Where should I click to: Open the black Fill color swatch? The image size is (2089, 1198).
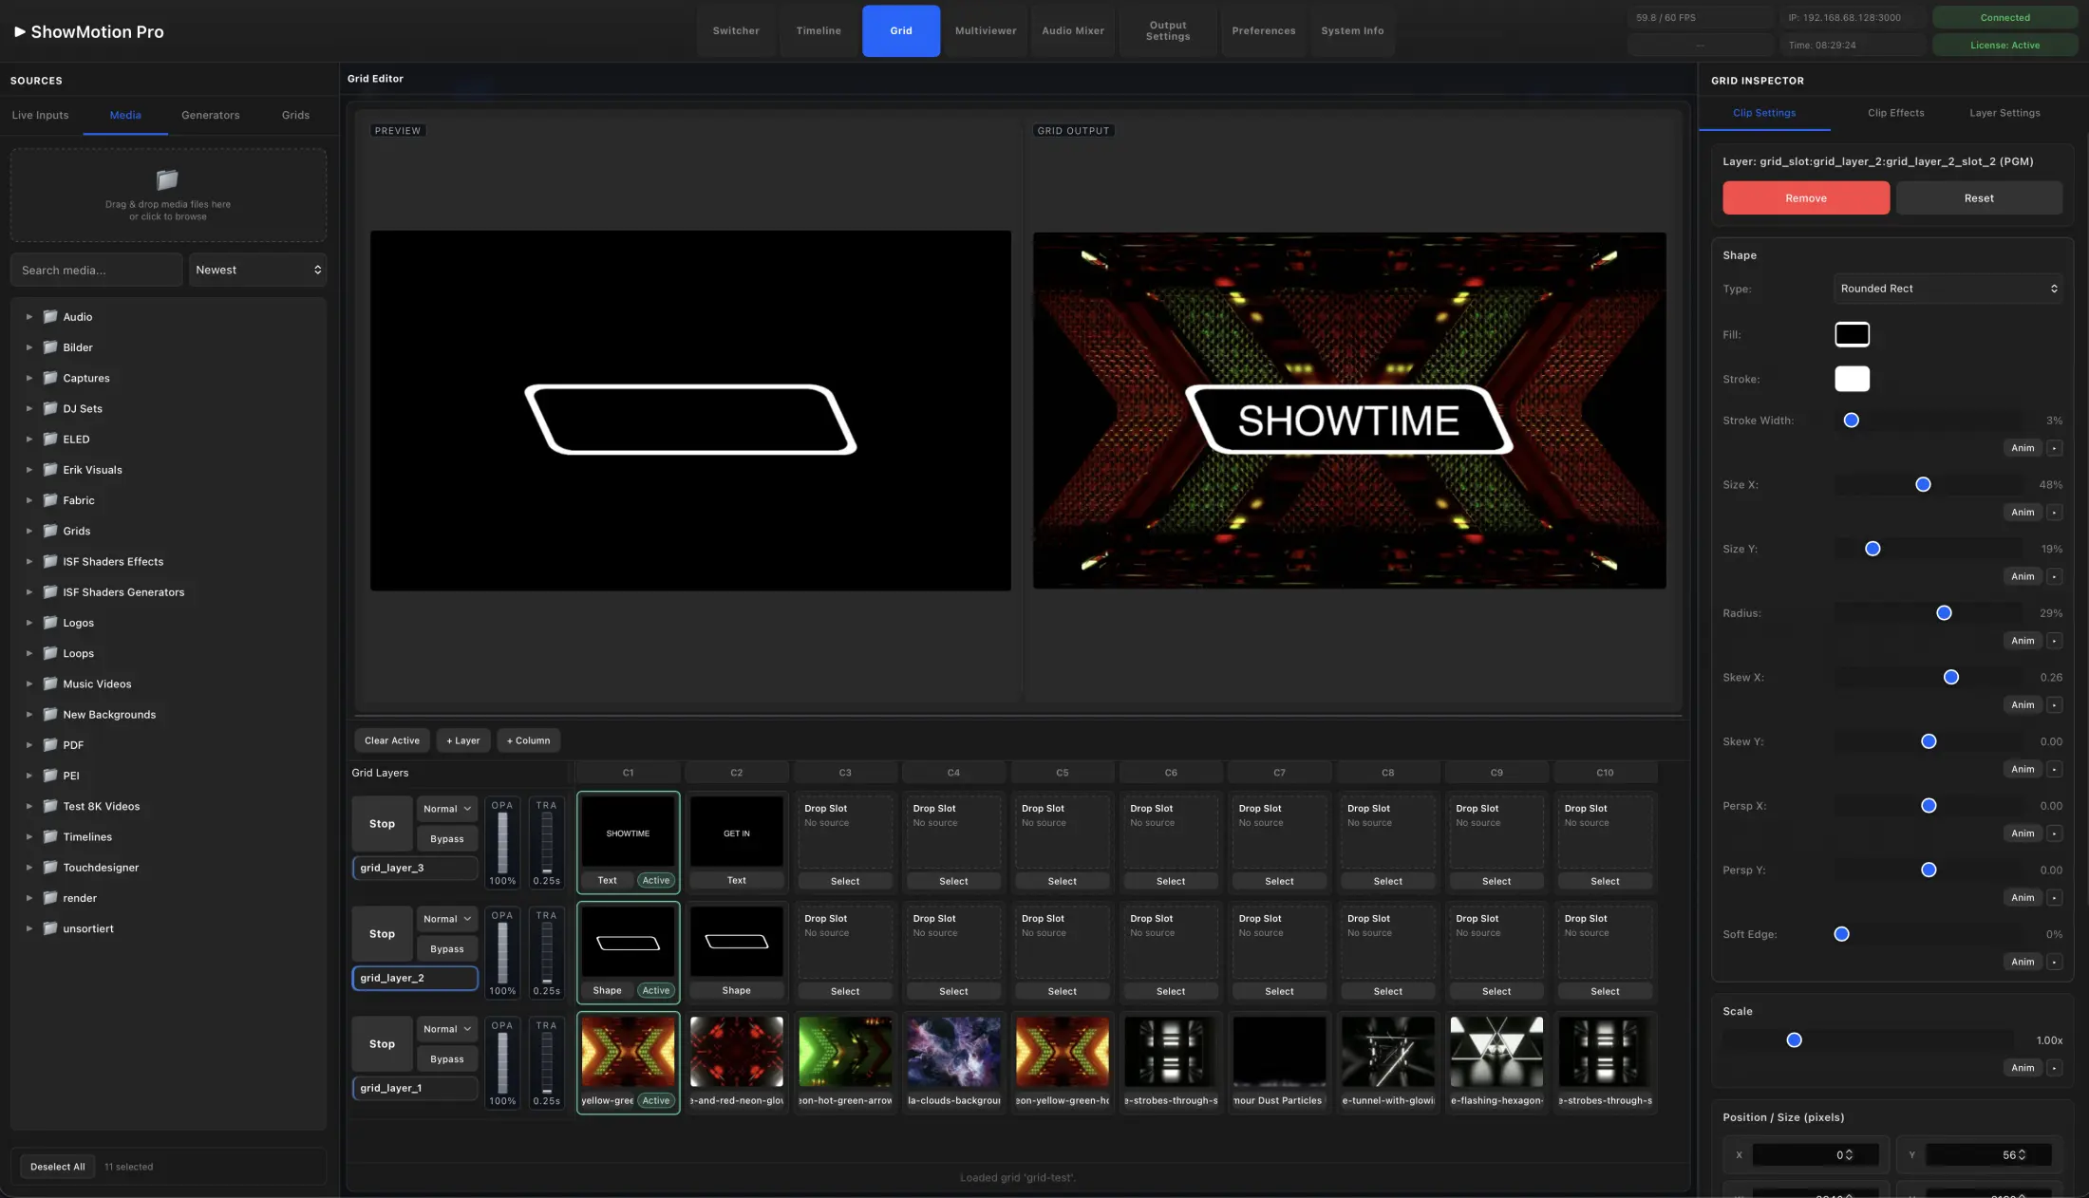[x=1852, y=334]
